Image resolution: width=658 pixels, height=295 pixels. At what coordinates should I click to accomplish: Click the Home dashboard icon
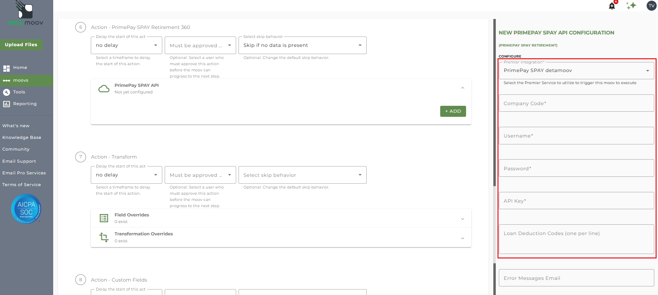point(6,68)
